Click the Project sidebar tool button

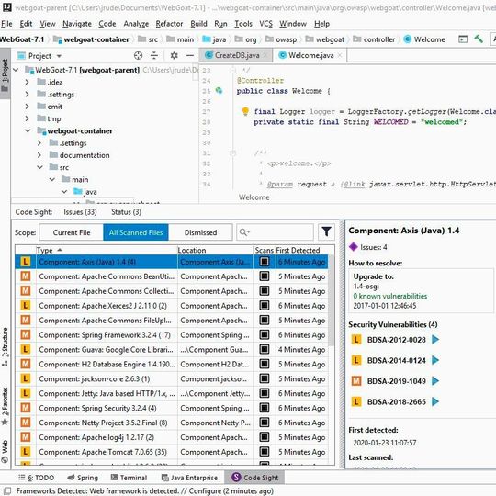5,74
